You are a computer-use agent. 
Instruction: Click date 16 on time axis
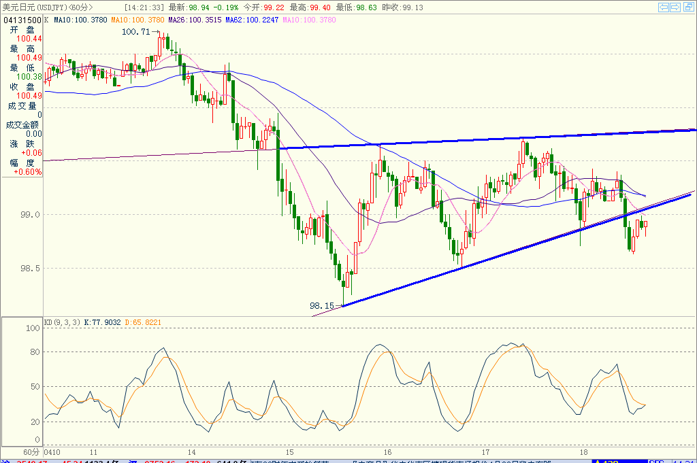coord(387,452)
